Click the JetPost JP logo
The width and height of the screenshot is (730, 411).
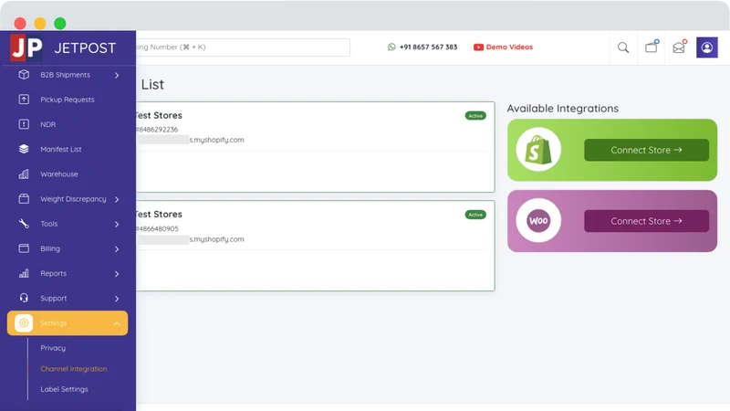click(x=26, y=47)
